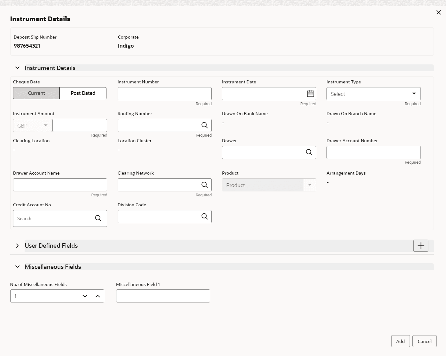Close the Instrument Details dialog
The image size is (446, 356).
pos(439,12)
